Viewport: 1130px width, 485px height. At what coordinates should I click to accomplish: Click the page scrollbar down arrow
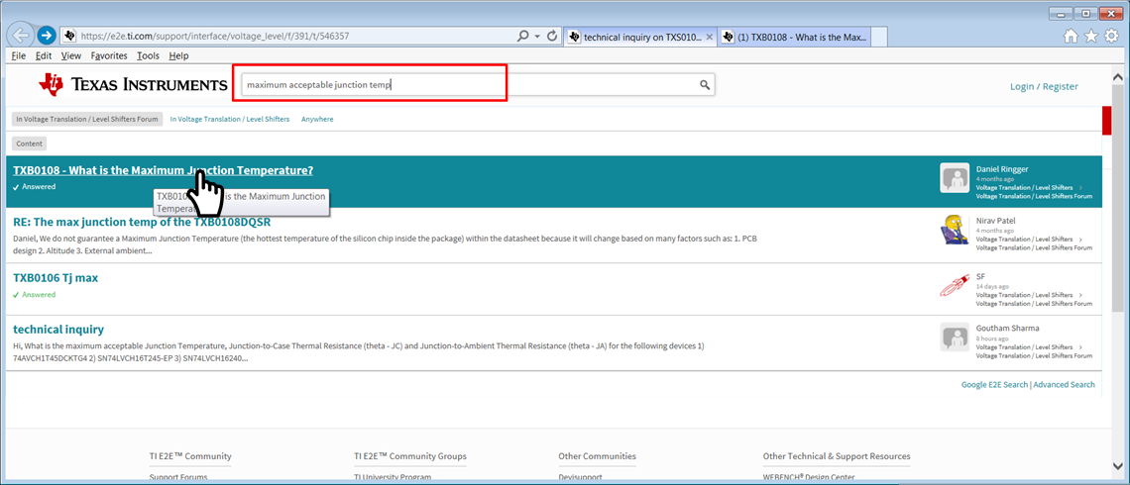click(1117, 464)
